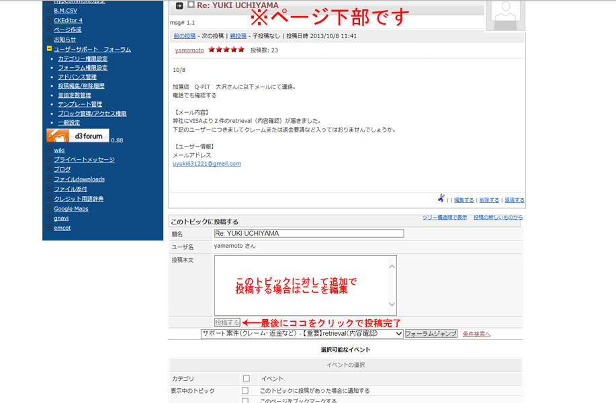
Task: Expand the CKEditor 4 menu section
Action: point(49,20)
